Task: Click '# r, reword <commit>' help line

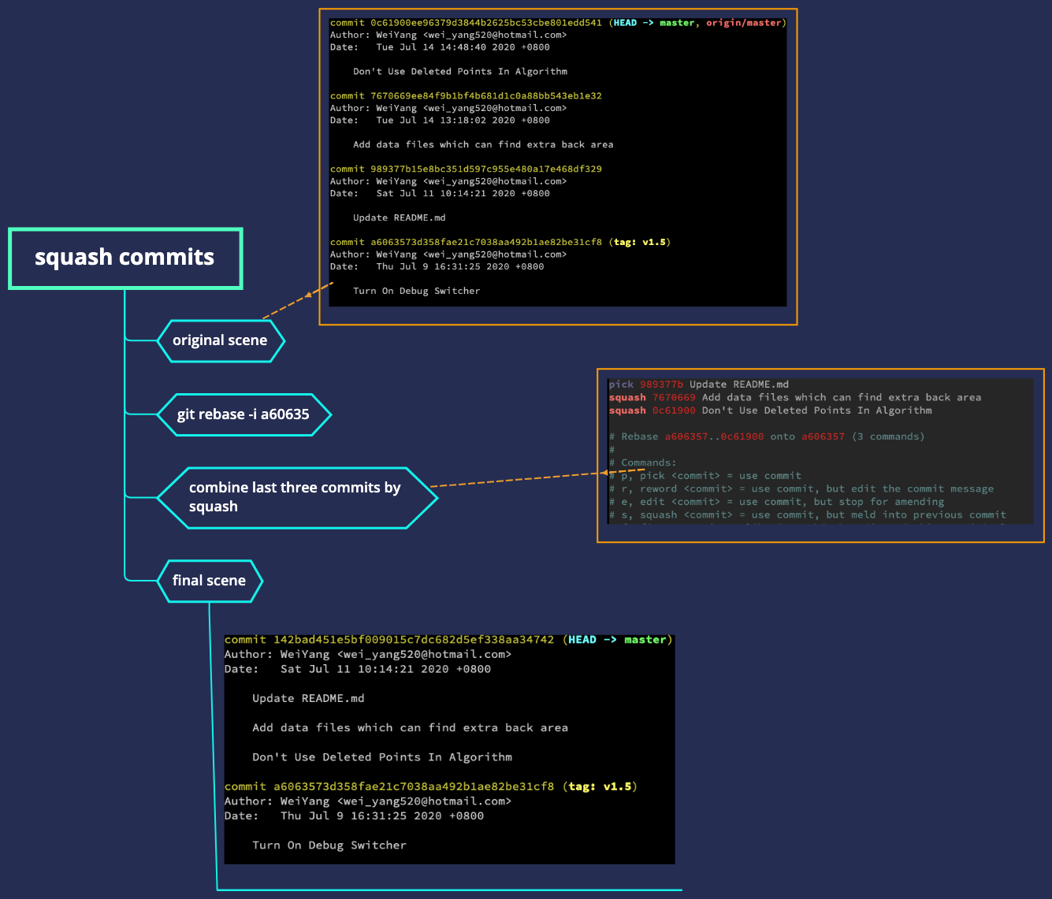Action: pos(801,489)
